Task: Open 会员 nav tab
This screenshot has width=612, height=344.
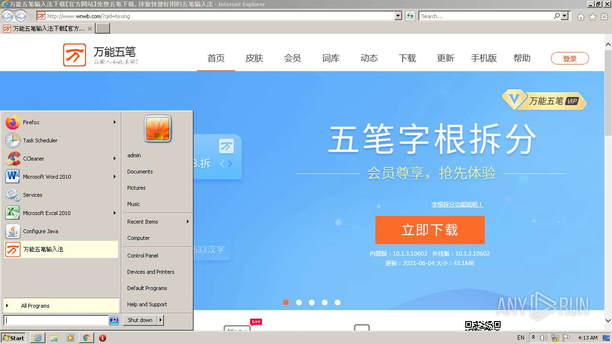Action: click(x=293, y=58)
